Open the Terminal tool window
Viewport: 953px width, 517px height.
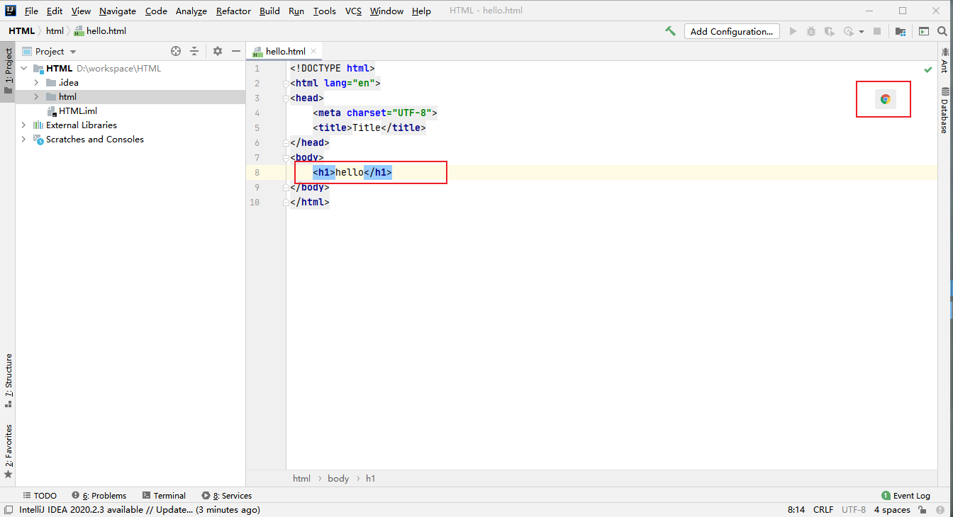[164, 496]
